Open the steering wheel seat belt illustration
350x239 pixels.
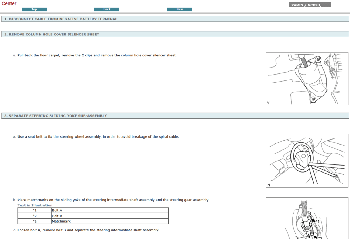coord(307,161)
